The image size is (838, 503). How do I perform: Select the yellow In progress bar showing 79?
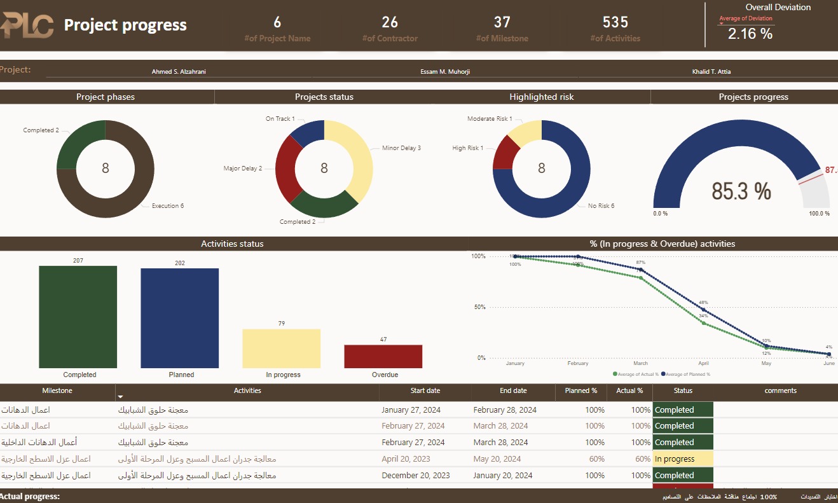click(x=282, y=348)
